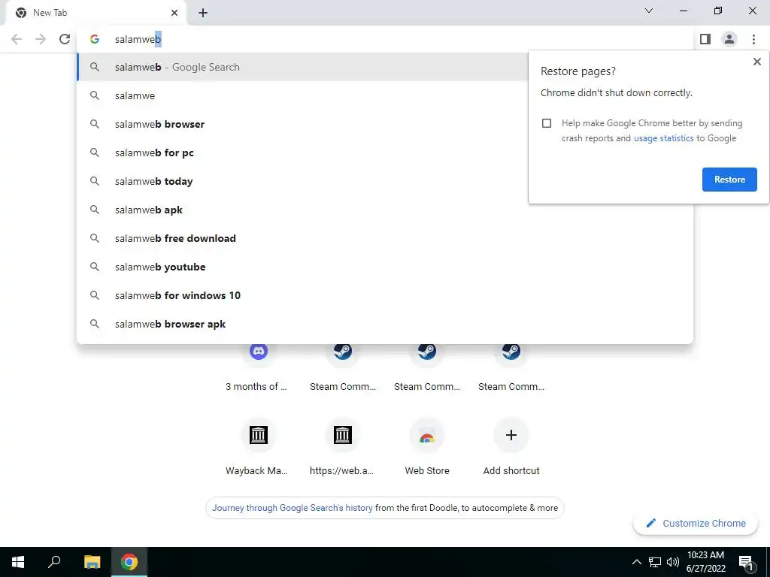
Task: Open a new tab with plus icon
Action: click(203, 13)
